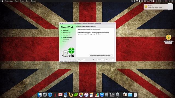Image resolution: width=175 pixels, height=98 pixels.
Task: Open Clover package file on desktop
Action: click(x=168, y=39)
